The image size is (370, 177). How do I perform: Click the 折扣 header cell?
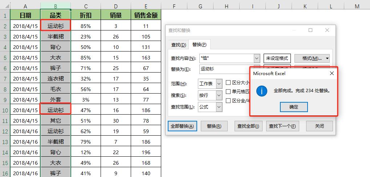click(x=86, y=15)
